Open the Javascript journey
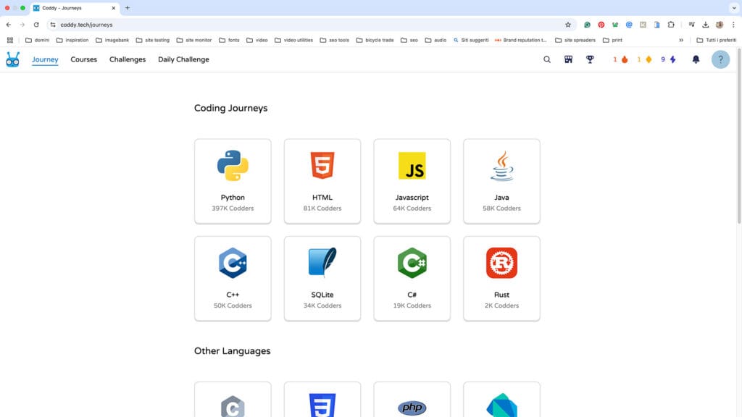The image size is (742, 417). 412,181
